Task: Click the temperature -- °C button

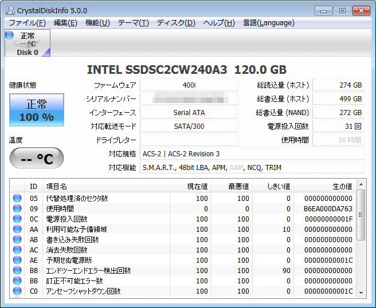Action: [x=36, y=159]
